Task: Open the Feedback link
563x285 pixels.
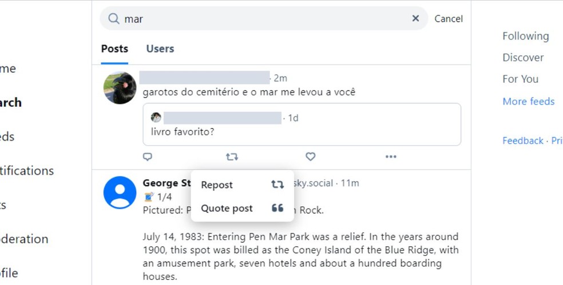Action: [x=522, y=141]
